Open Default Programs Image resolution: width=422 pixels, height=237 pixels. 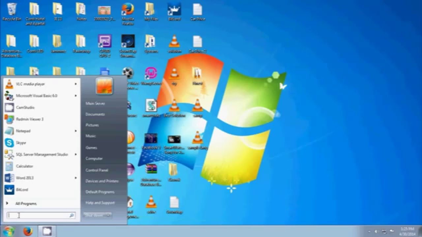pyautogui.click(x=100, y=192)
